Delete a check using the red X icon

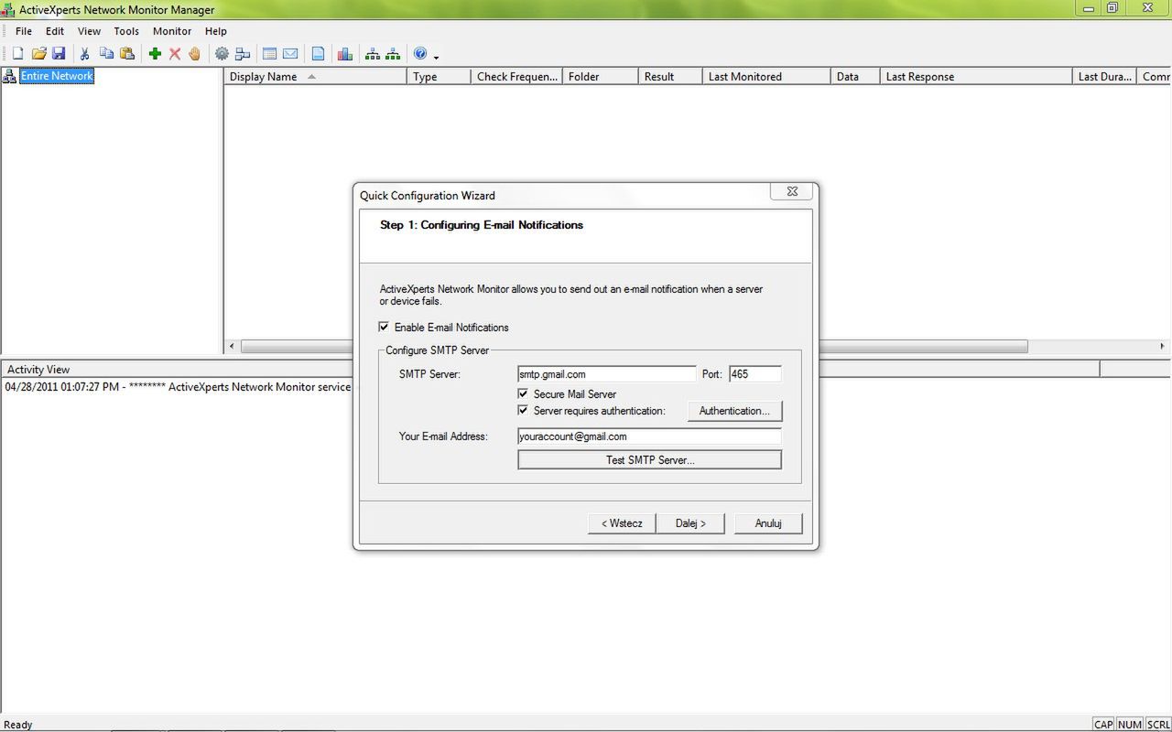click(175, 53)
